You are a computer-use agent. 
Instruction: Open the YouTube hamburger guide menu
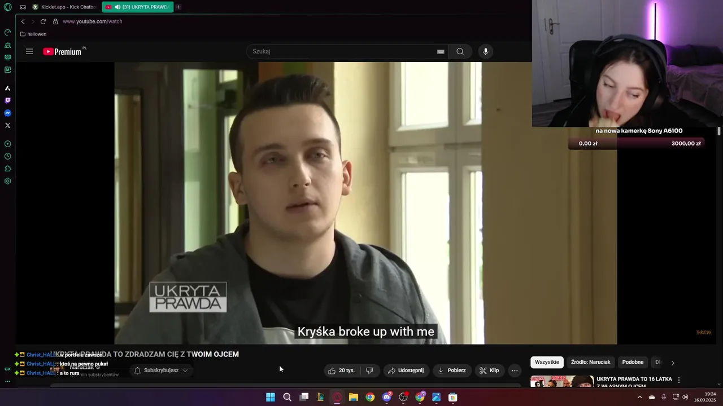point(29,51)
